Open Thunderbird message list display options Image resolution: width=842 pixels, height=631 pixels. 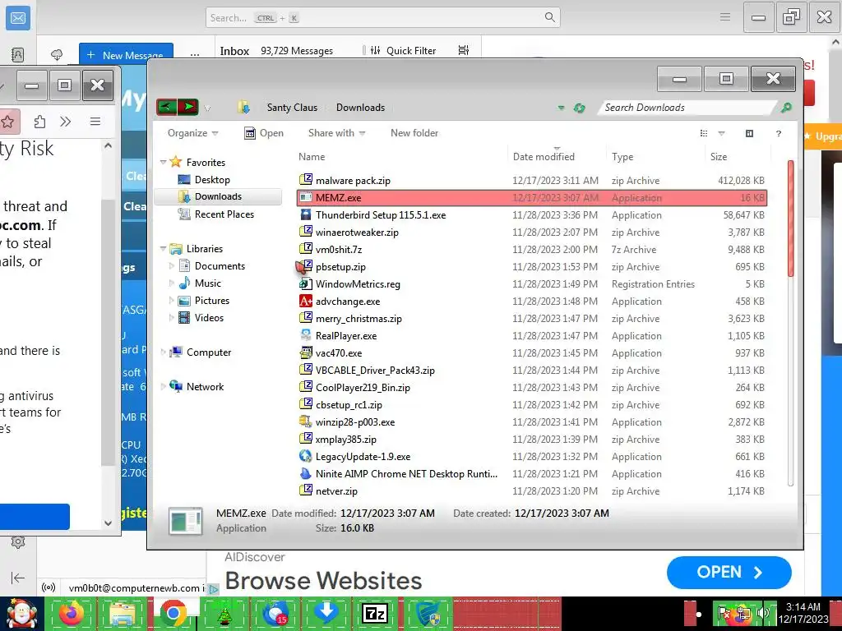tap(464, 50)
